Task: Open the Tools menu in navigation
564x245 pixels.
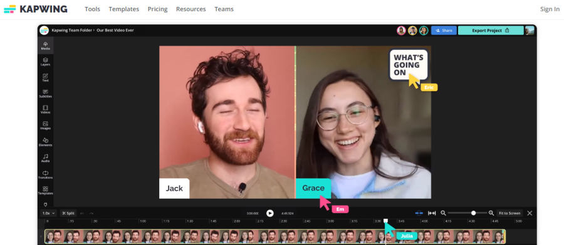Action: click(93, 9)
